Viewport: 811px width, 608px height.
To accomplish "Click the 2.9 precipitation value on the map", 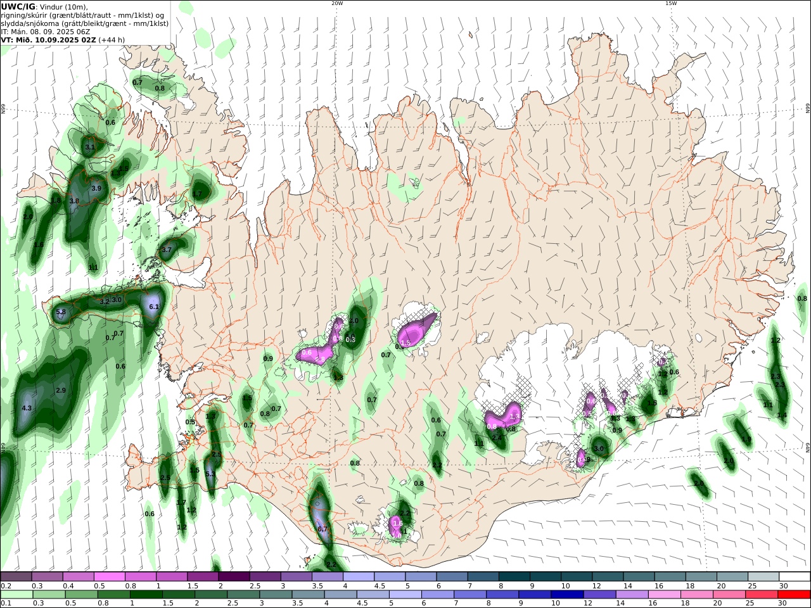I will tap(61, 390).
